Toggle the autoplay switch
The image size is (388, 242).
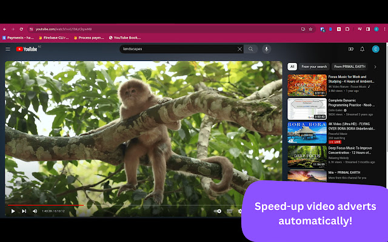tap(218, 211)
